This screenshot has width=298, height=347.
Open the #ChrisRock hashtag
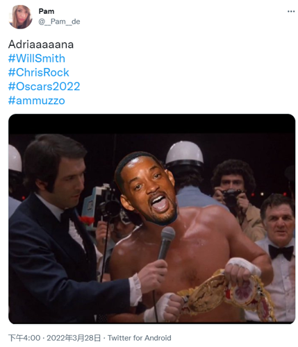click(x=39, y=72)
